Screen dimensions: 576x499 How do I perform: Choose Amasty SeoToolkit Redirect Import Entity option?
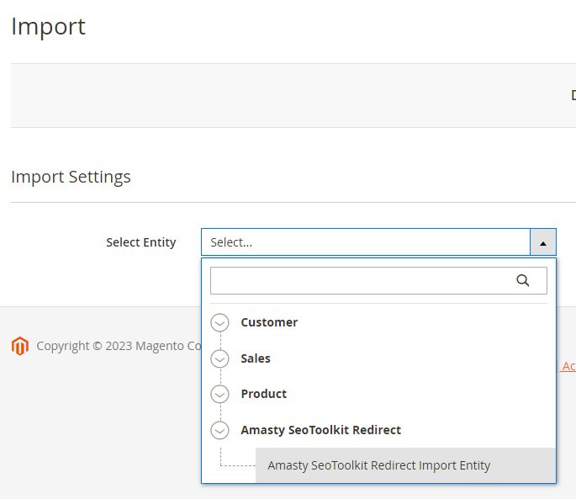coord(405,465)
